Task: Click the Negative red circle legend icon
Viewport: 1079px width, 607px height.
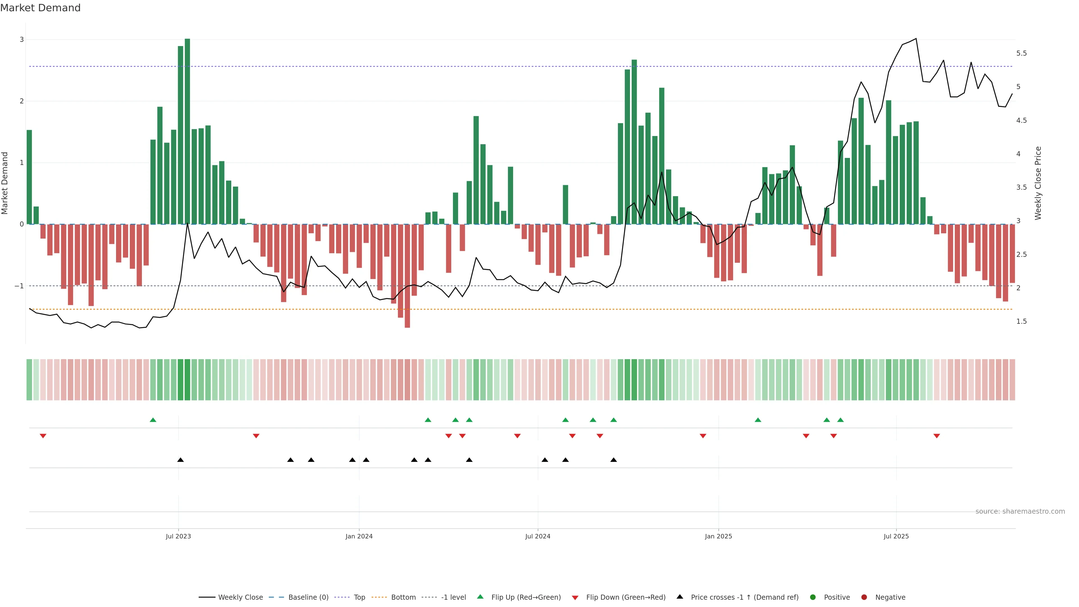Action: tap(864, 597)
